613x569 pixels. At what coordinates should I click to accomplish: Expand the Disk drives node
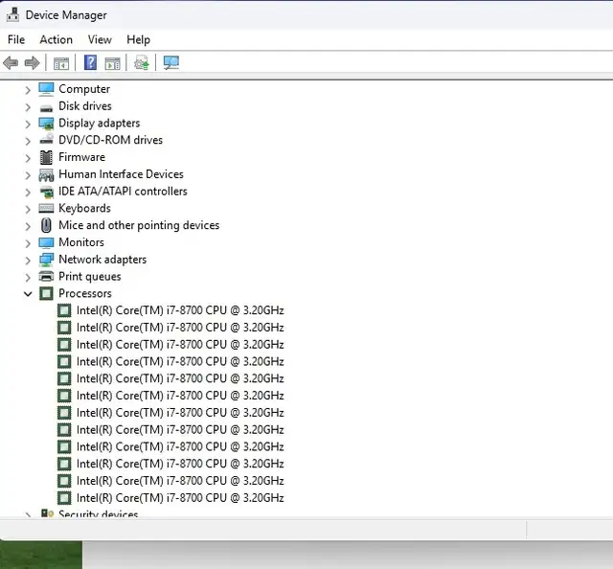pyautogui.click(x=28, y=107)
